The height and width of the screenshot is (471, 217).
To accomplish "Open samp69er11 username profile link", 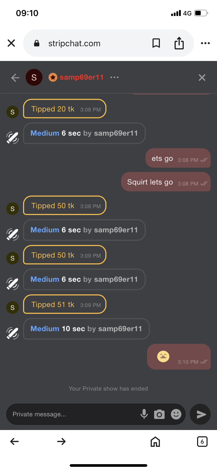I will tap(82, 77).
